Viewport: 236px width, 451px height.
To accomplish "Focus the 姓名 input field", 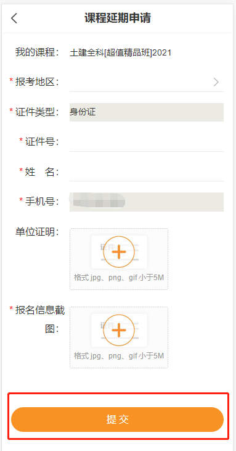I will tap(147, 172).
